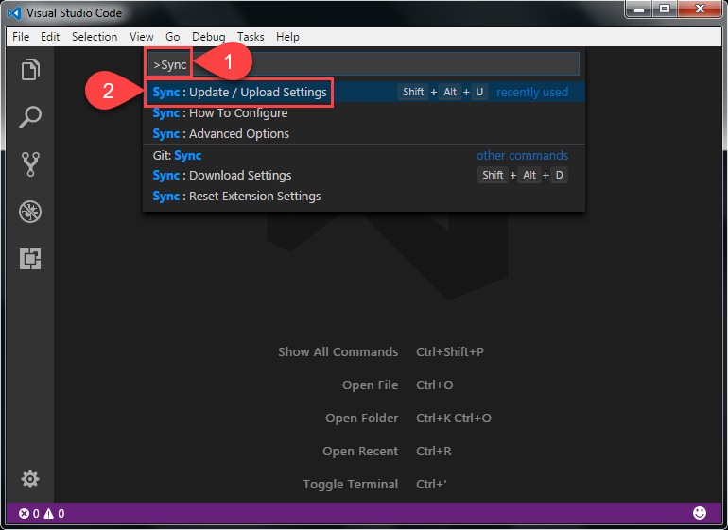This screenshot has width=728, height=530.
Task: Click Toggle Terminal shortcut hint
Action: pos(351,484)
